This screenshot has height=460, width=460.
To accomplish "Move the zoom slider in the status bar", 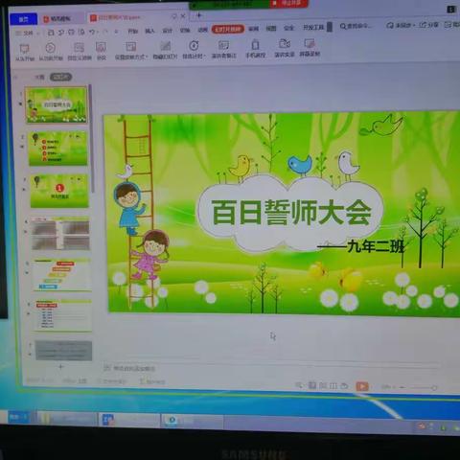I will 433,388.
